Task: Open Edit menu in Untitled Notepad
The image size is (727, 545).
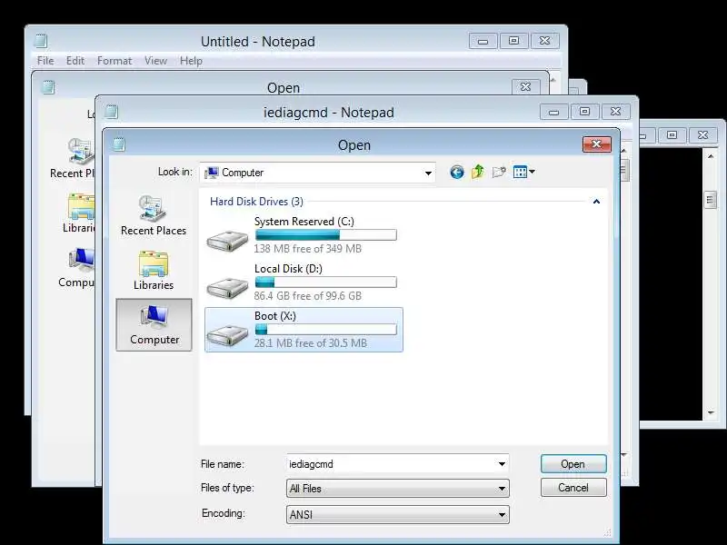Action: 75,61
